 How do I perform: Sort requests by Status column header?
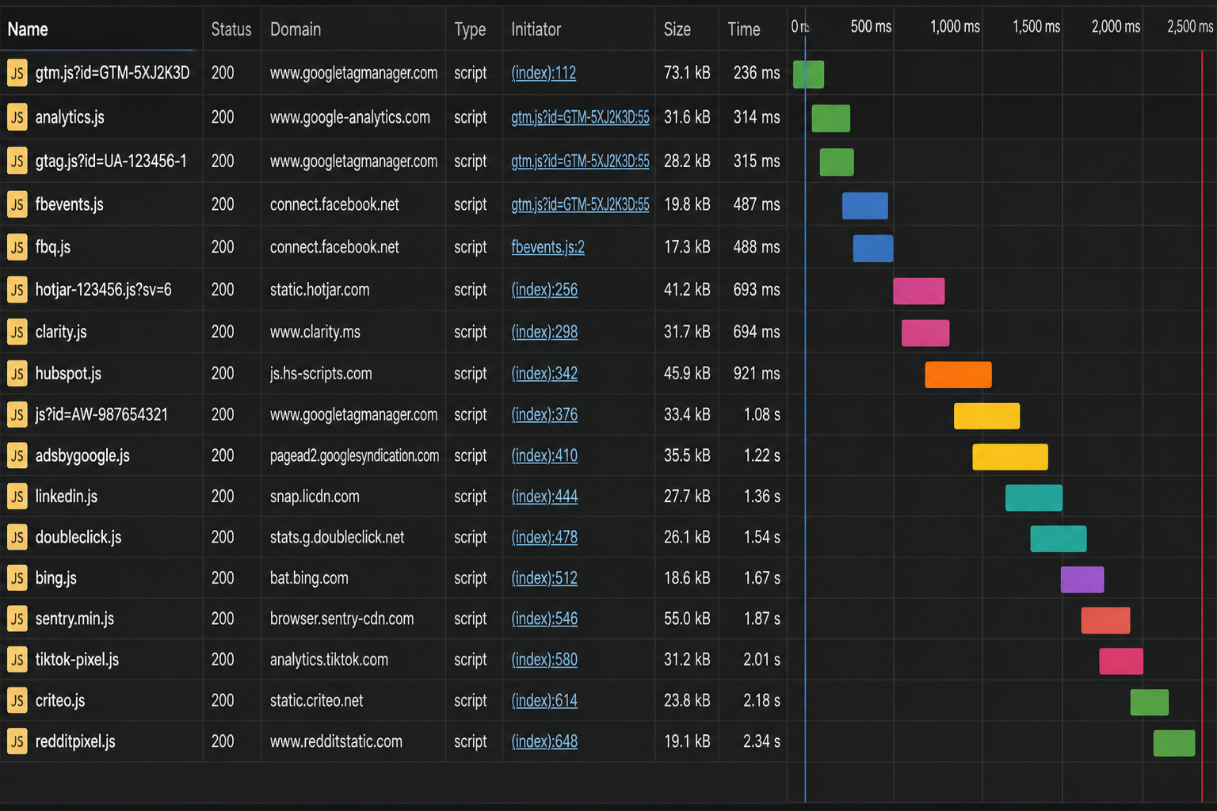click(x=231, y=29)
